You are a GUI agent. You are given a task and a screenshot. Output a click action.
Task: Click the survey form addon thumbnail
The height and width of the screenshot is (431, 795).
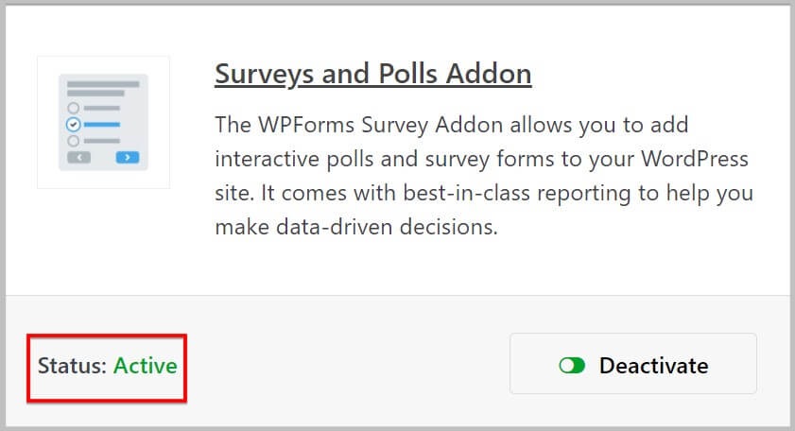click(103, 122)
